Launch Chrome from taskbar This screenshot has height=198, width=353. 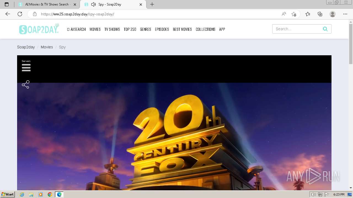pyautogui.click(x=50, y=194)
